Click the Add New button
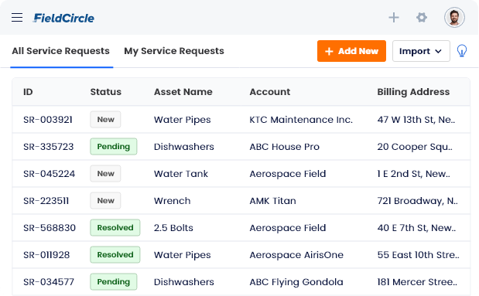Screen dimensions: 479x296 point(351,51)
